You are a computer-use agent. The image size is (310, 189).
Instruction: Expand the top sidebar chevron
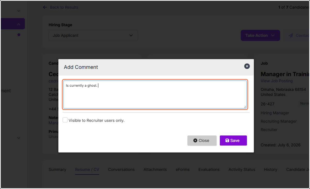pyautogui.click(x=19, y=11)
